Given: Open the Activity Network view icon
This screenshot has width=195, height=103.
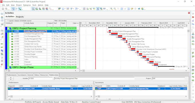Looking at the screenshot, I should [16, 9].
